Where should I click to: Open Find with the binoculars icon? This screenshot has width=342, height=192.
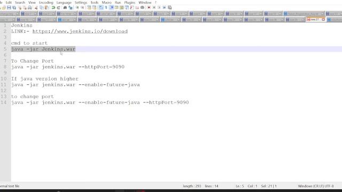pos(65,7)
